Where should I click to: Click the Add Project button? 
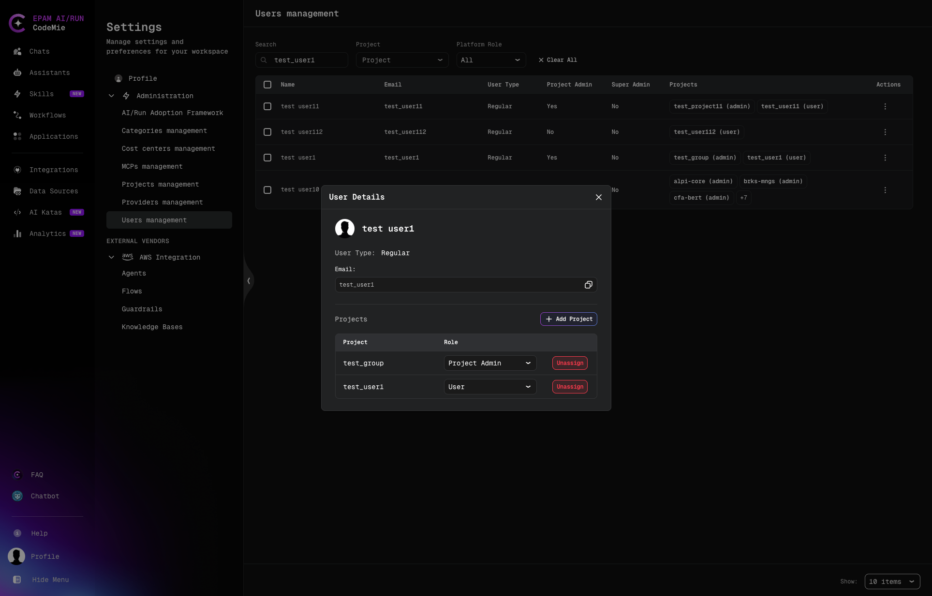pyautogui.click(x=568, y=319)
